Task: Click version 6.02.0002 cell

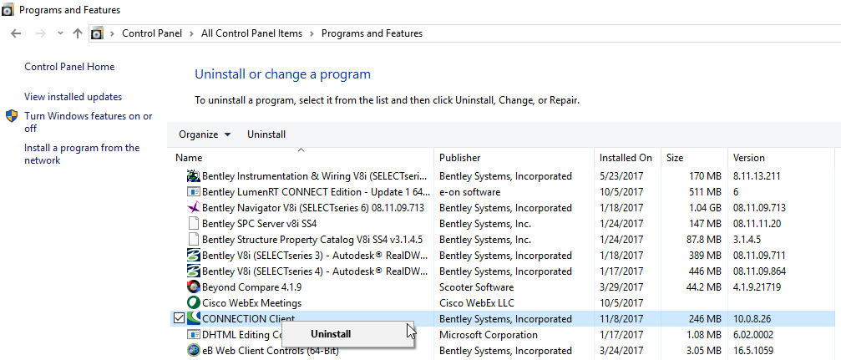Action: [753, 335]
